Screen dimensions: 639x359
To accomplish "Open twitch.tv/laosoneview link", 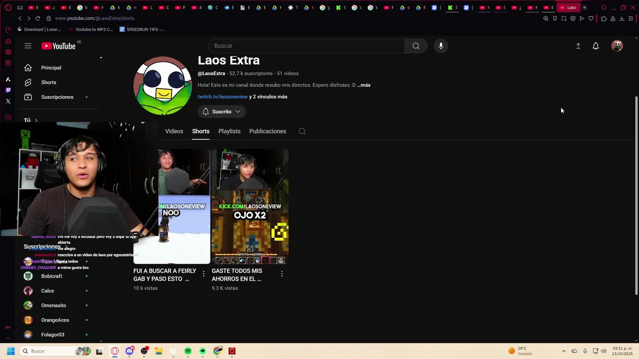I will click(x=223, y=97).
